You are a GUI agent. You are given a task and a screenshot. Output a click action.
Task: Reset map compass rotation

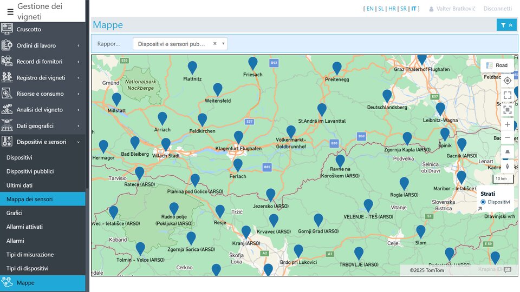coord(507,166)
